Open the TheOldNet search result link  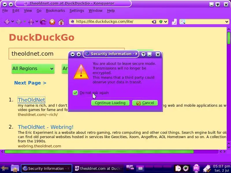click(31, 100)
